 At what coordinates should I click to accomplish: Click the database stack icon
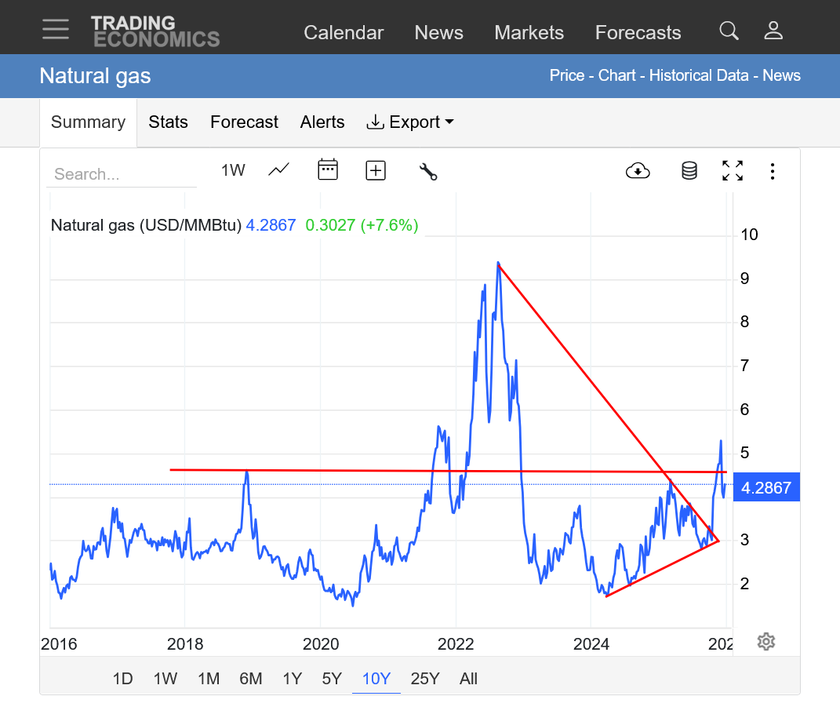click(x=689, y=170)
